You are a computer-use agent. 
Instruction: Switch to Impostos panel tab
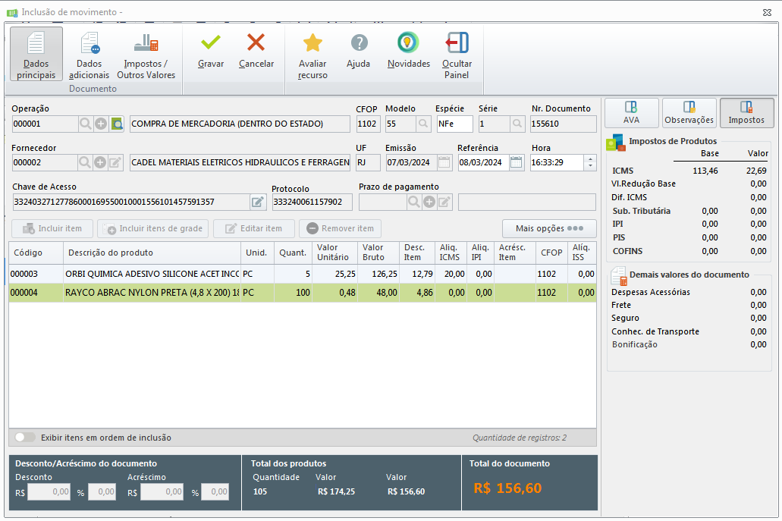click(746, 113)
